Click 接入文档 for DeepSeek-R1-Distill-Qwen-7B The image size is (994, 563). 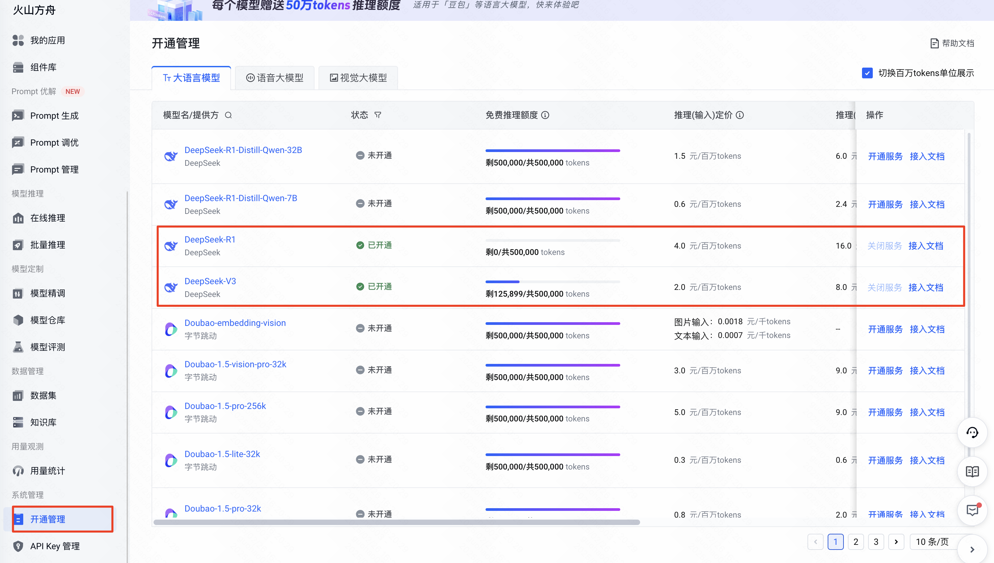tap(927, 204)
